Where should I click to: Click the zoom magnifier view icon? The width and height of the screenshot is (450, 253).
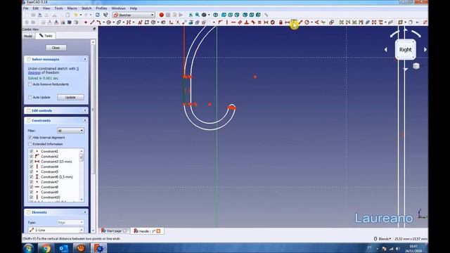(198, 15)
